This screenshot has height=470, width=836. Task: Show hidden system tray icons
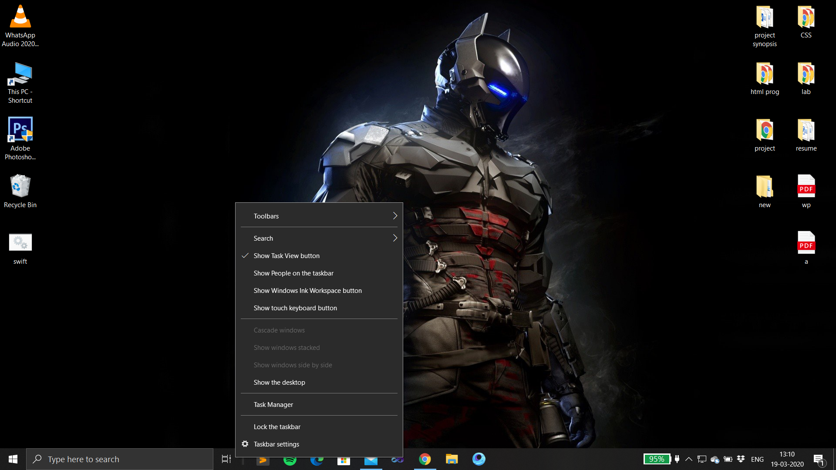[x=689, y=459]
